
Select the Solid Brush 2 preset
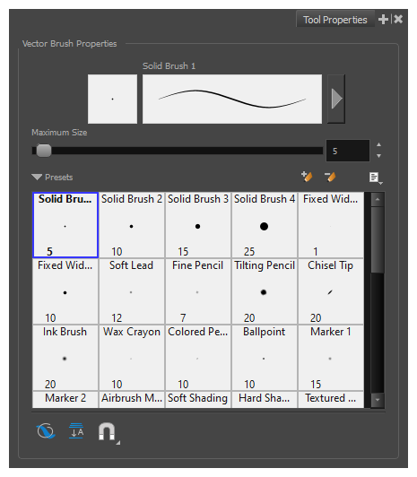tap(132, 225)
